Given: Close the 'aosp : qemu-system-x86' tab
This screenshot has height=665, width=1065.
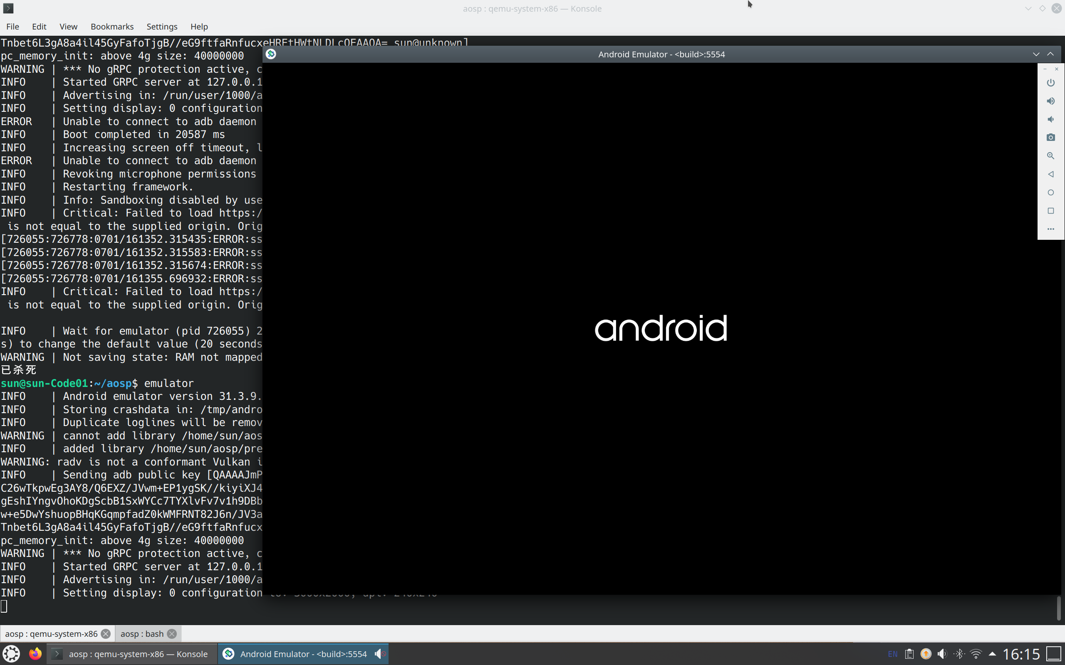Looking at the screenshot, I should (106, 634).
